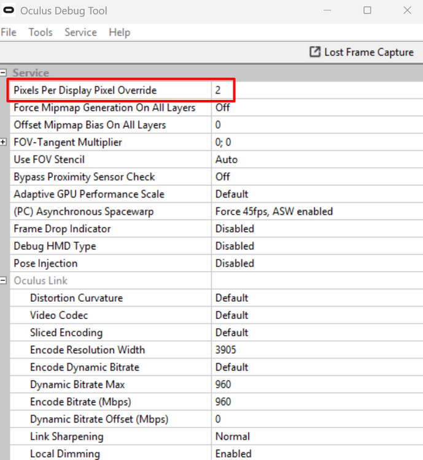Select the Sliced Encoding label
The height and width of the screenshot is (460, 423).
(66, 332)
